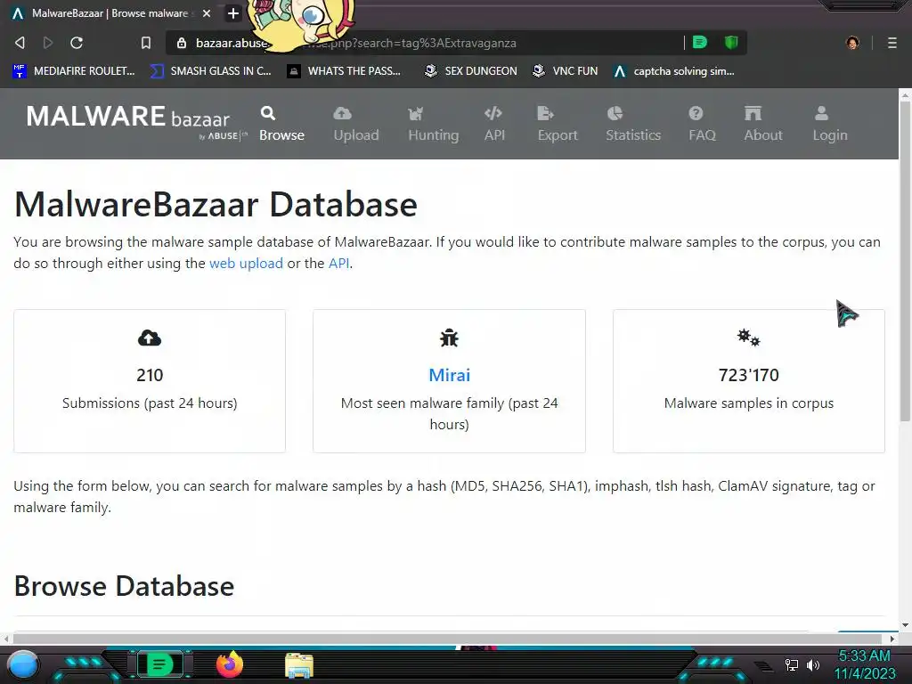Open the green chat extension icon in address bar
Screen dimensions: 912x684
[700, 42]
